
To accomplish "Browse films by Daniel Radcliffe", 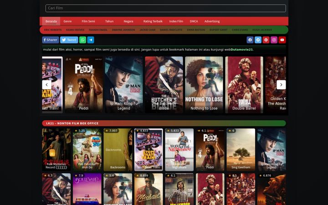I will 171,30.
